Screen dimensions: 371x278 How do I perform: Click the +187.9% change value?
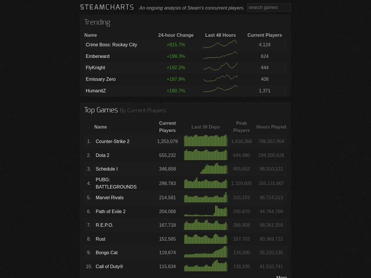176,79
